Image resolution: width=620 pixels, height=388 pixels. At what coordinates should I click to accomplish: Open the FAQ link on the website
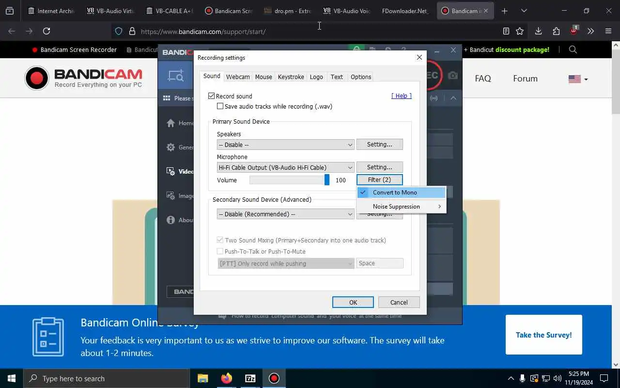pos(483,79)
